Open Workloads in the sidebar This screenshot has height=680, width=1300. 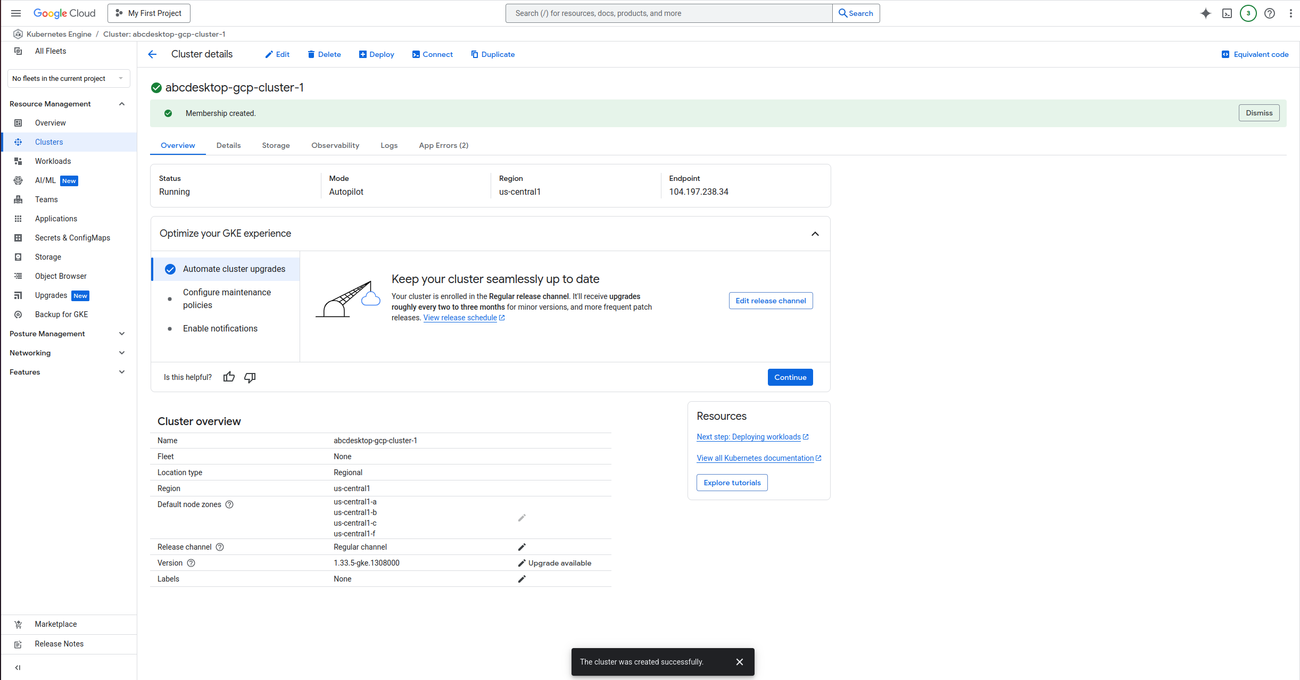point(69,161)
